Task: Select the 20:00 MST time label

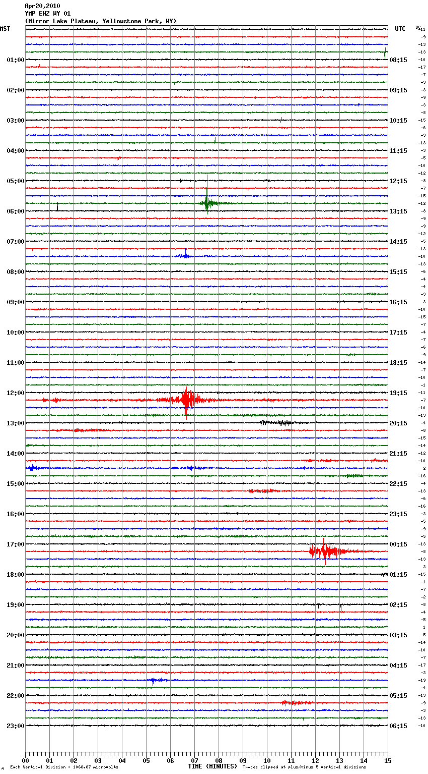Action: click(x=16, y=635)
